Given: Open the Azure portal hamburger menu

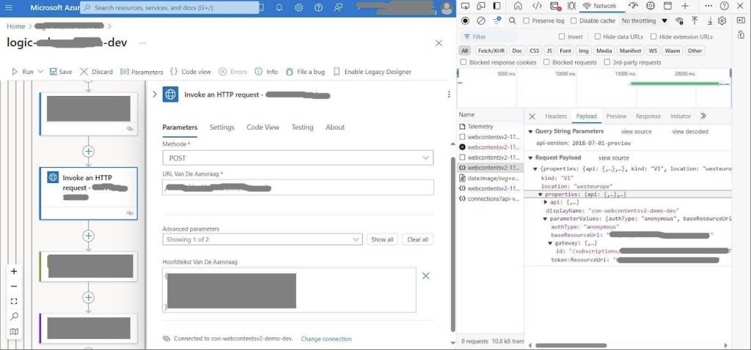Looking at the screenshot, I should point(9,7).
